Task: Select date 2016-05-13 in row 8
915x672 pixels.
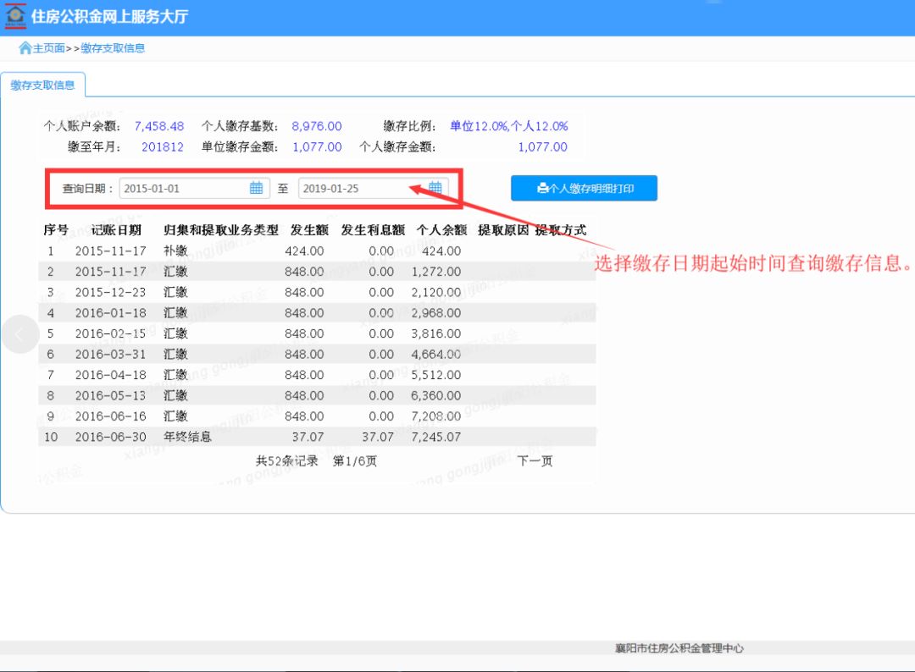Action: pos(111,396)
